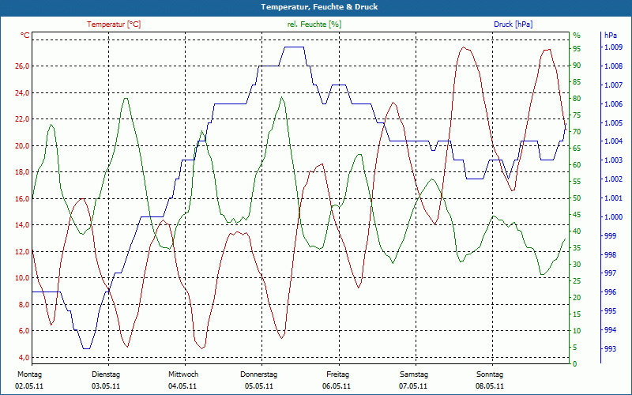Click the 995 pressure axis value
This screenshot has width=632, height=395.
tap(610, 311)
